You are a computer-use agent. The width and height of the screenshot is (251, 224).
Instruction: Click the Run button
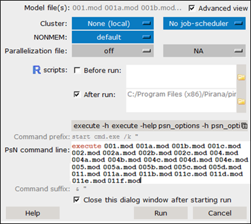161,213
